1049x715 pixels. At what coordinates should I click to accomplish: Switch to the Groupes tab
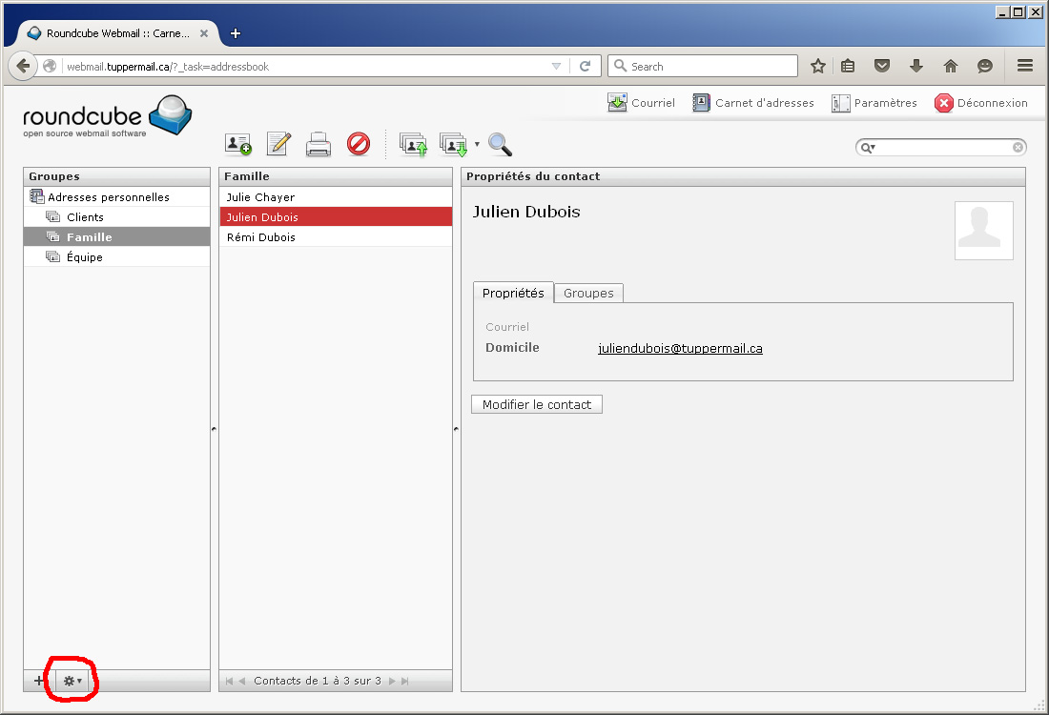(x=588, y=293)
